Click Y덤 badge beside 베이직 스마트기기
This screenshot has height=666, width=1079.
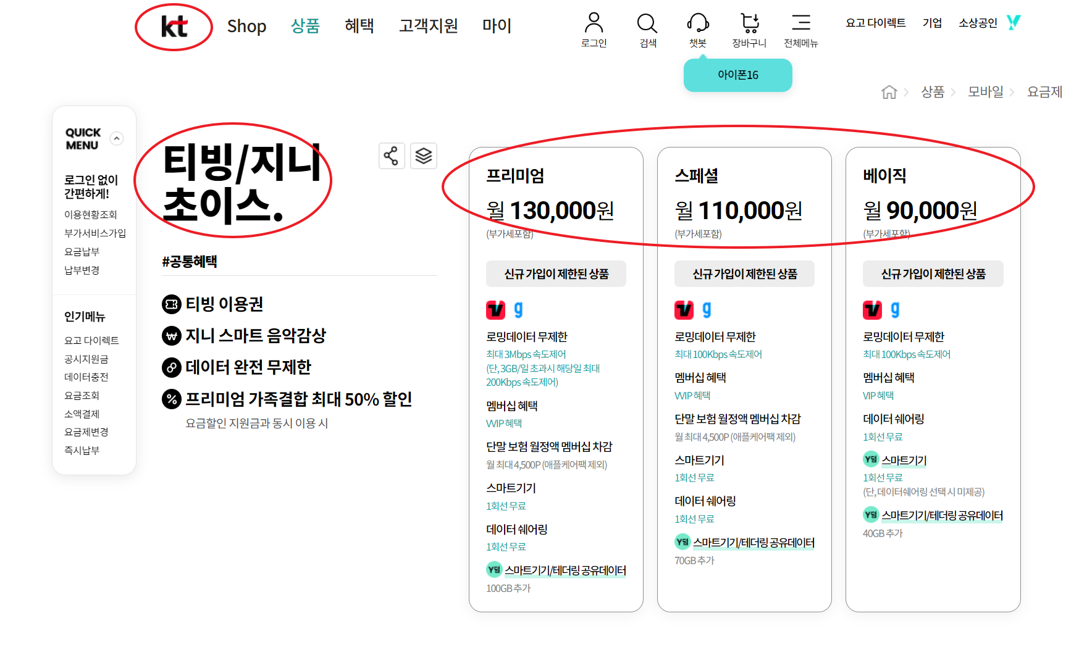click(x=871, y=459)
